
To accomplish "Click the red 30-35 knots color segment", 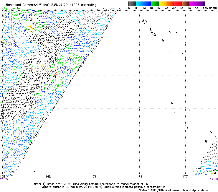I will [178, 4].
